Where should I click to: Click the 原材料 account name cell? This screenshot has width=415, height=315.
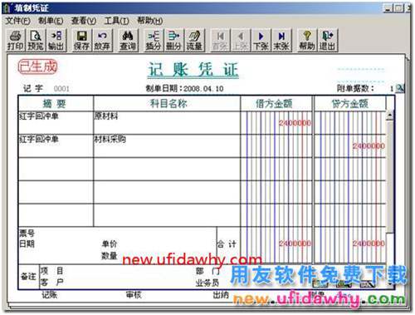click(x=167, y=123)
